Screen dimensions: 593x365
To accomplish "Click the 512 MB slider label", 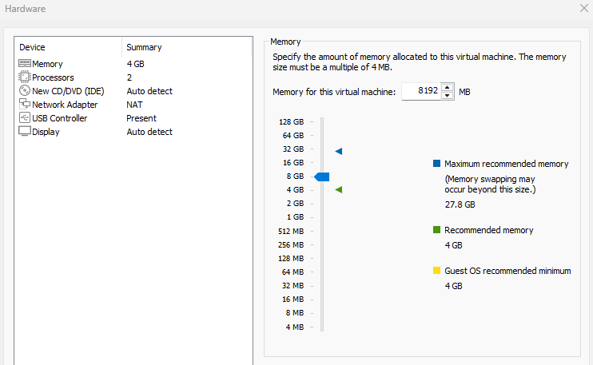I will click(x=291, y=232).
